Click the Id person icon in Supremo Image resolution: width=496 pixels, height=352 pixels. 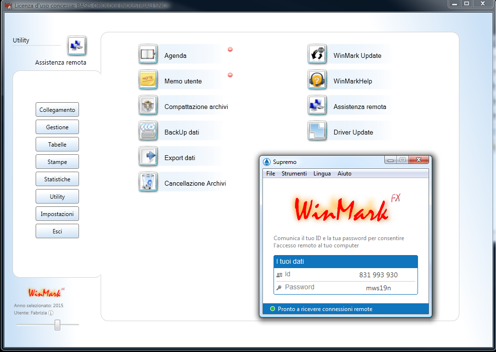pos(279,275)
